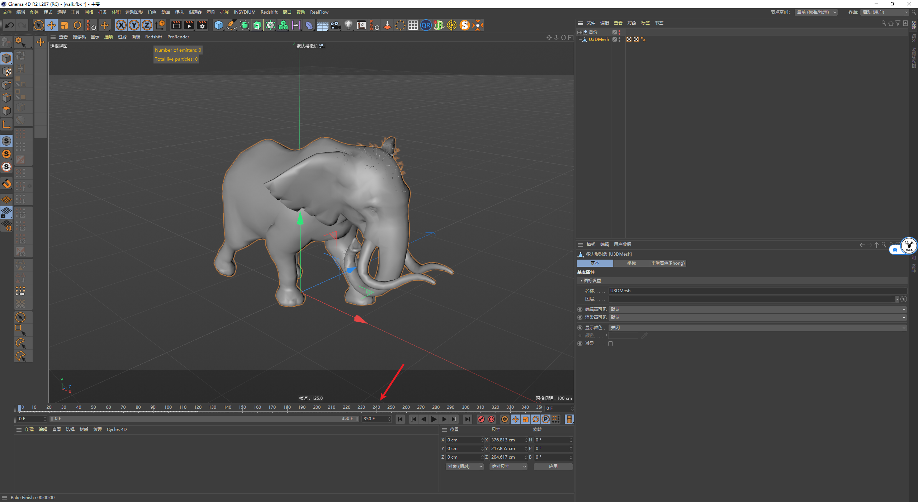Open the 运动图形 menu
This screenshot has height=502, width=918.
tap(134, 12)
